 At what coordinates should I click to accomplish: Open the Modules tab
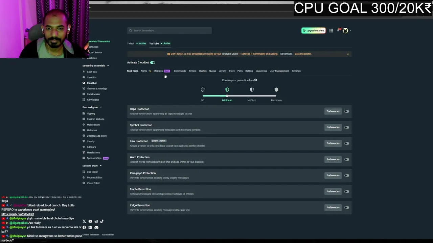coord(158,71)
